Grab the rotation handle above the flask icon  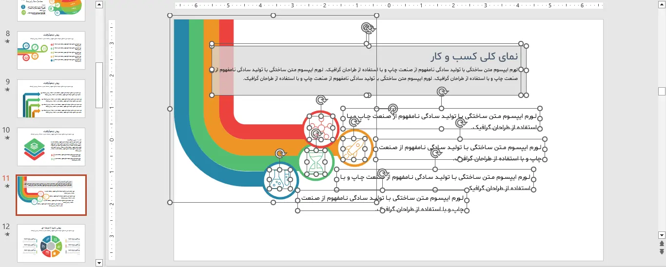[280, 154]
